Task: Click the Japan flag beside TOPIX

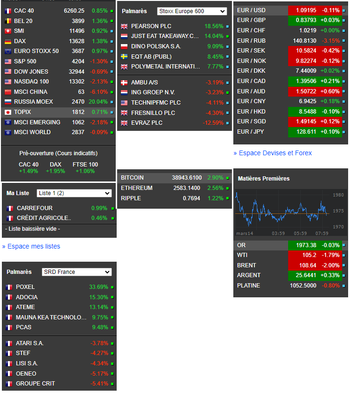Action: click(8, 112)
